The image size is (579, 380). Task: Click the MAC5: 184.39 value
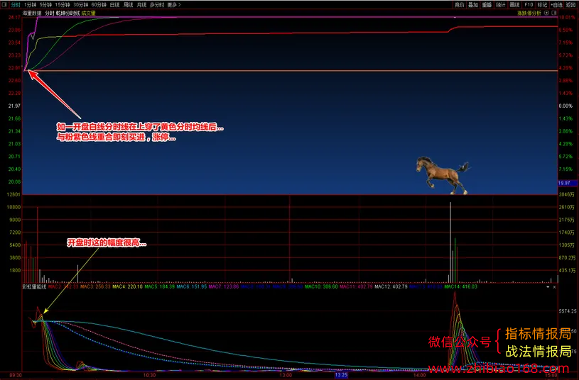point(159,286)
